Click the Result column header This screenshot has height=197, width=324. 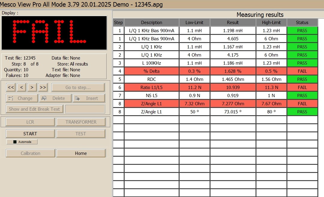[233, 23]
